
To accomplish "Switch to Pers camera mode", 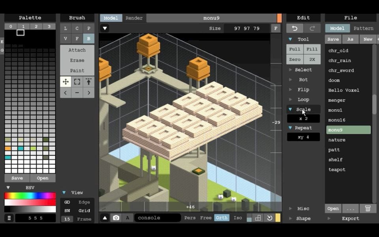I will tap(190, 218).
